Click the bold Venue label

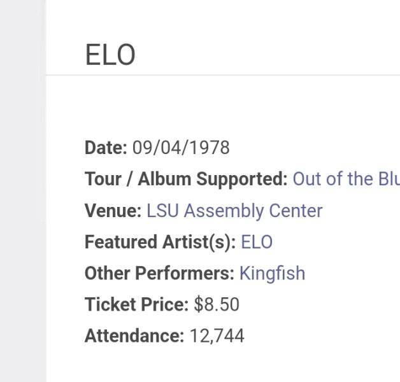(x=113, y=211)
